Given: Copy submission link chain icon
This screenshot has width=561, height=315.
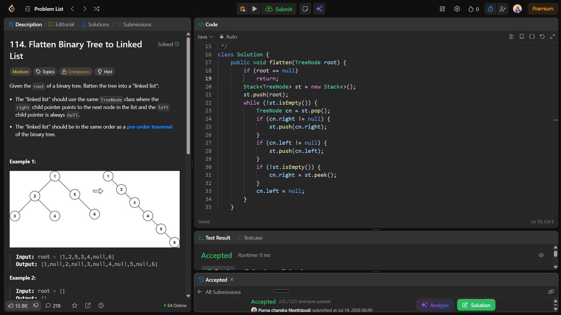Looking at the screenshot, I should (x=551, y=292).
